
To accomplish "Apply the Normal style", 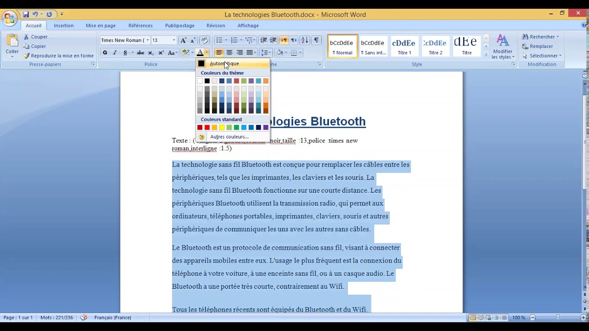I will point(343,46).
